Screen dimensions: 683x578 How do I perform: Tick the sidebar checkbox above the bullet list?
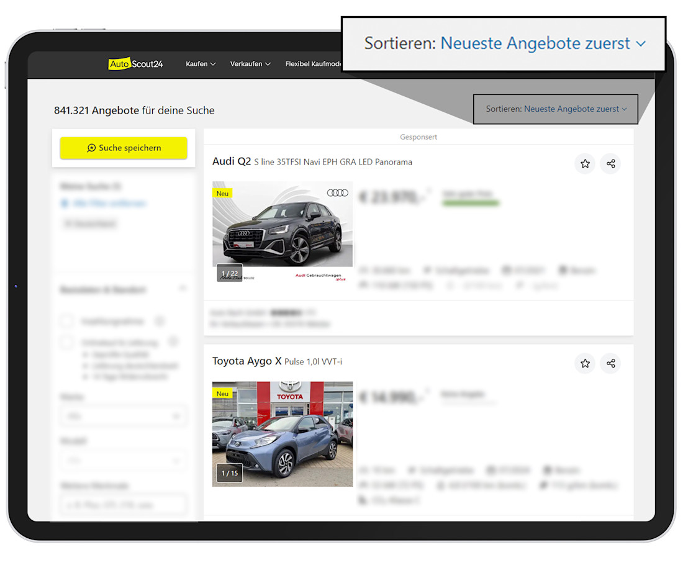(66, 342)
